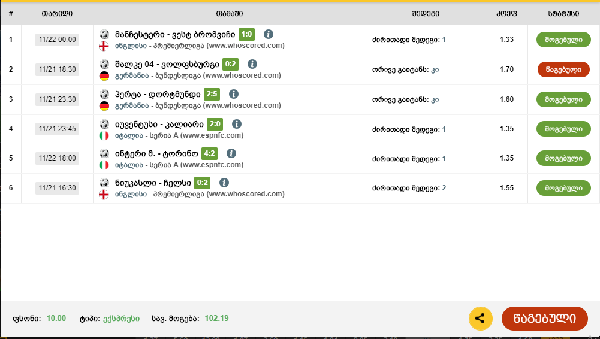Click ორივე გაიტანს: კი in row 2
The height and width of the screenshot is (339, 600).
point(405,69)
